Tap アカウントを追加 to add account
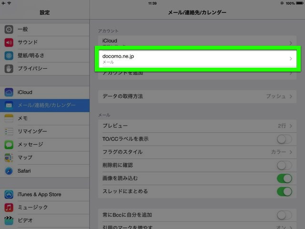The image size is (305, 229). [197, 75]
